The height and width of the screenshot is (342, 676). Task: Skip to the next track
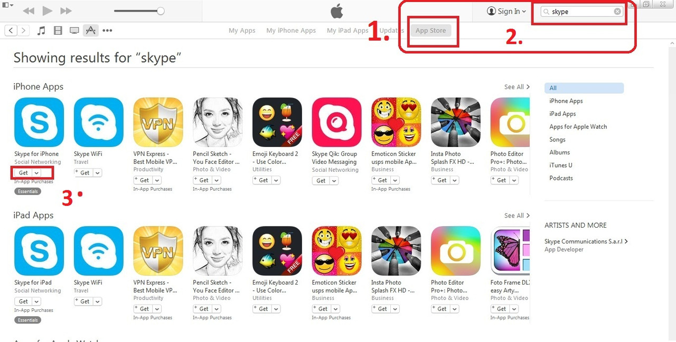[x=66, y=11]
